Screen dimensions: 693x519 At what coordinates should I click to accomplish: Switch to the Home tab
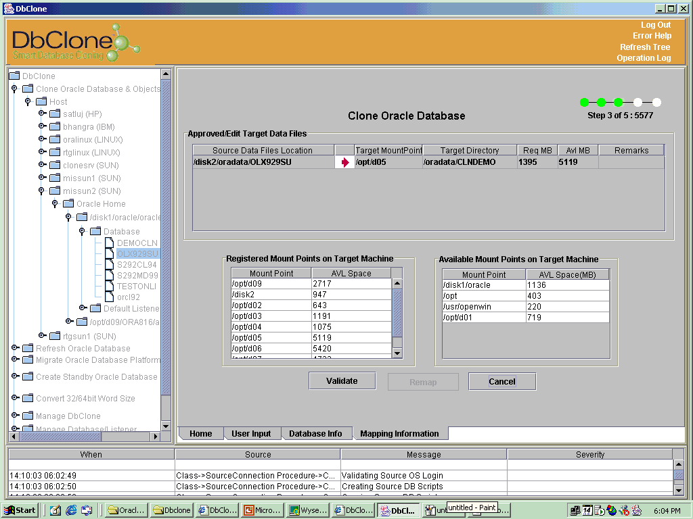coord(200,433)
